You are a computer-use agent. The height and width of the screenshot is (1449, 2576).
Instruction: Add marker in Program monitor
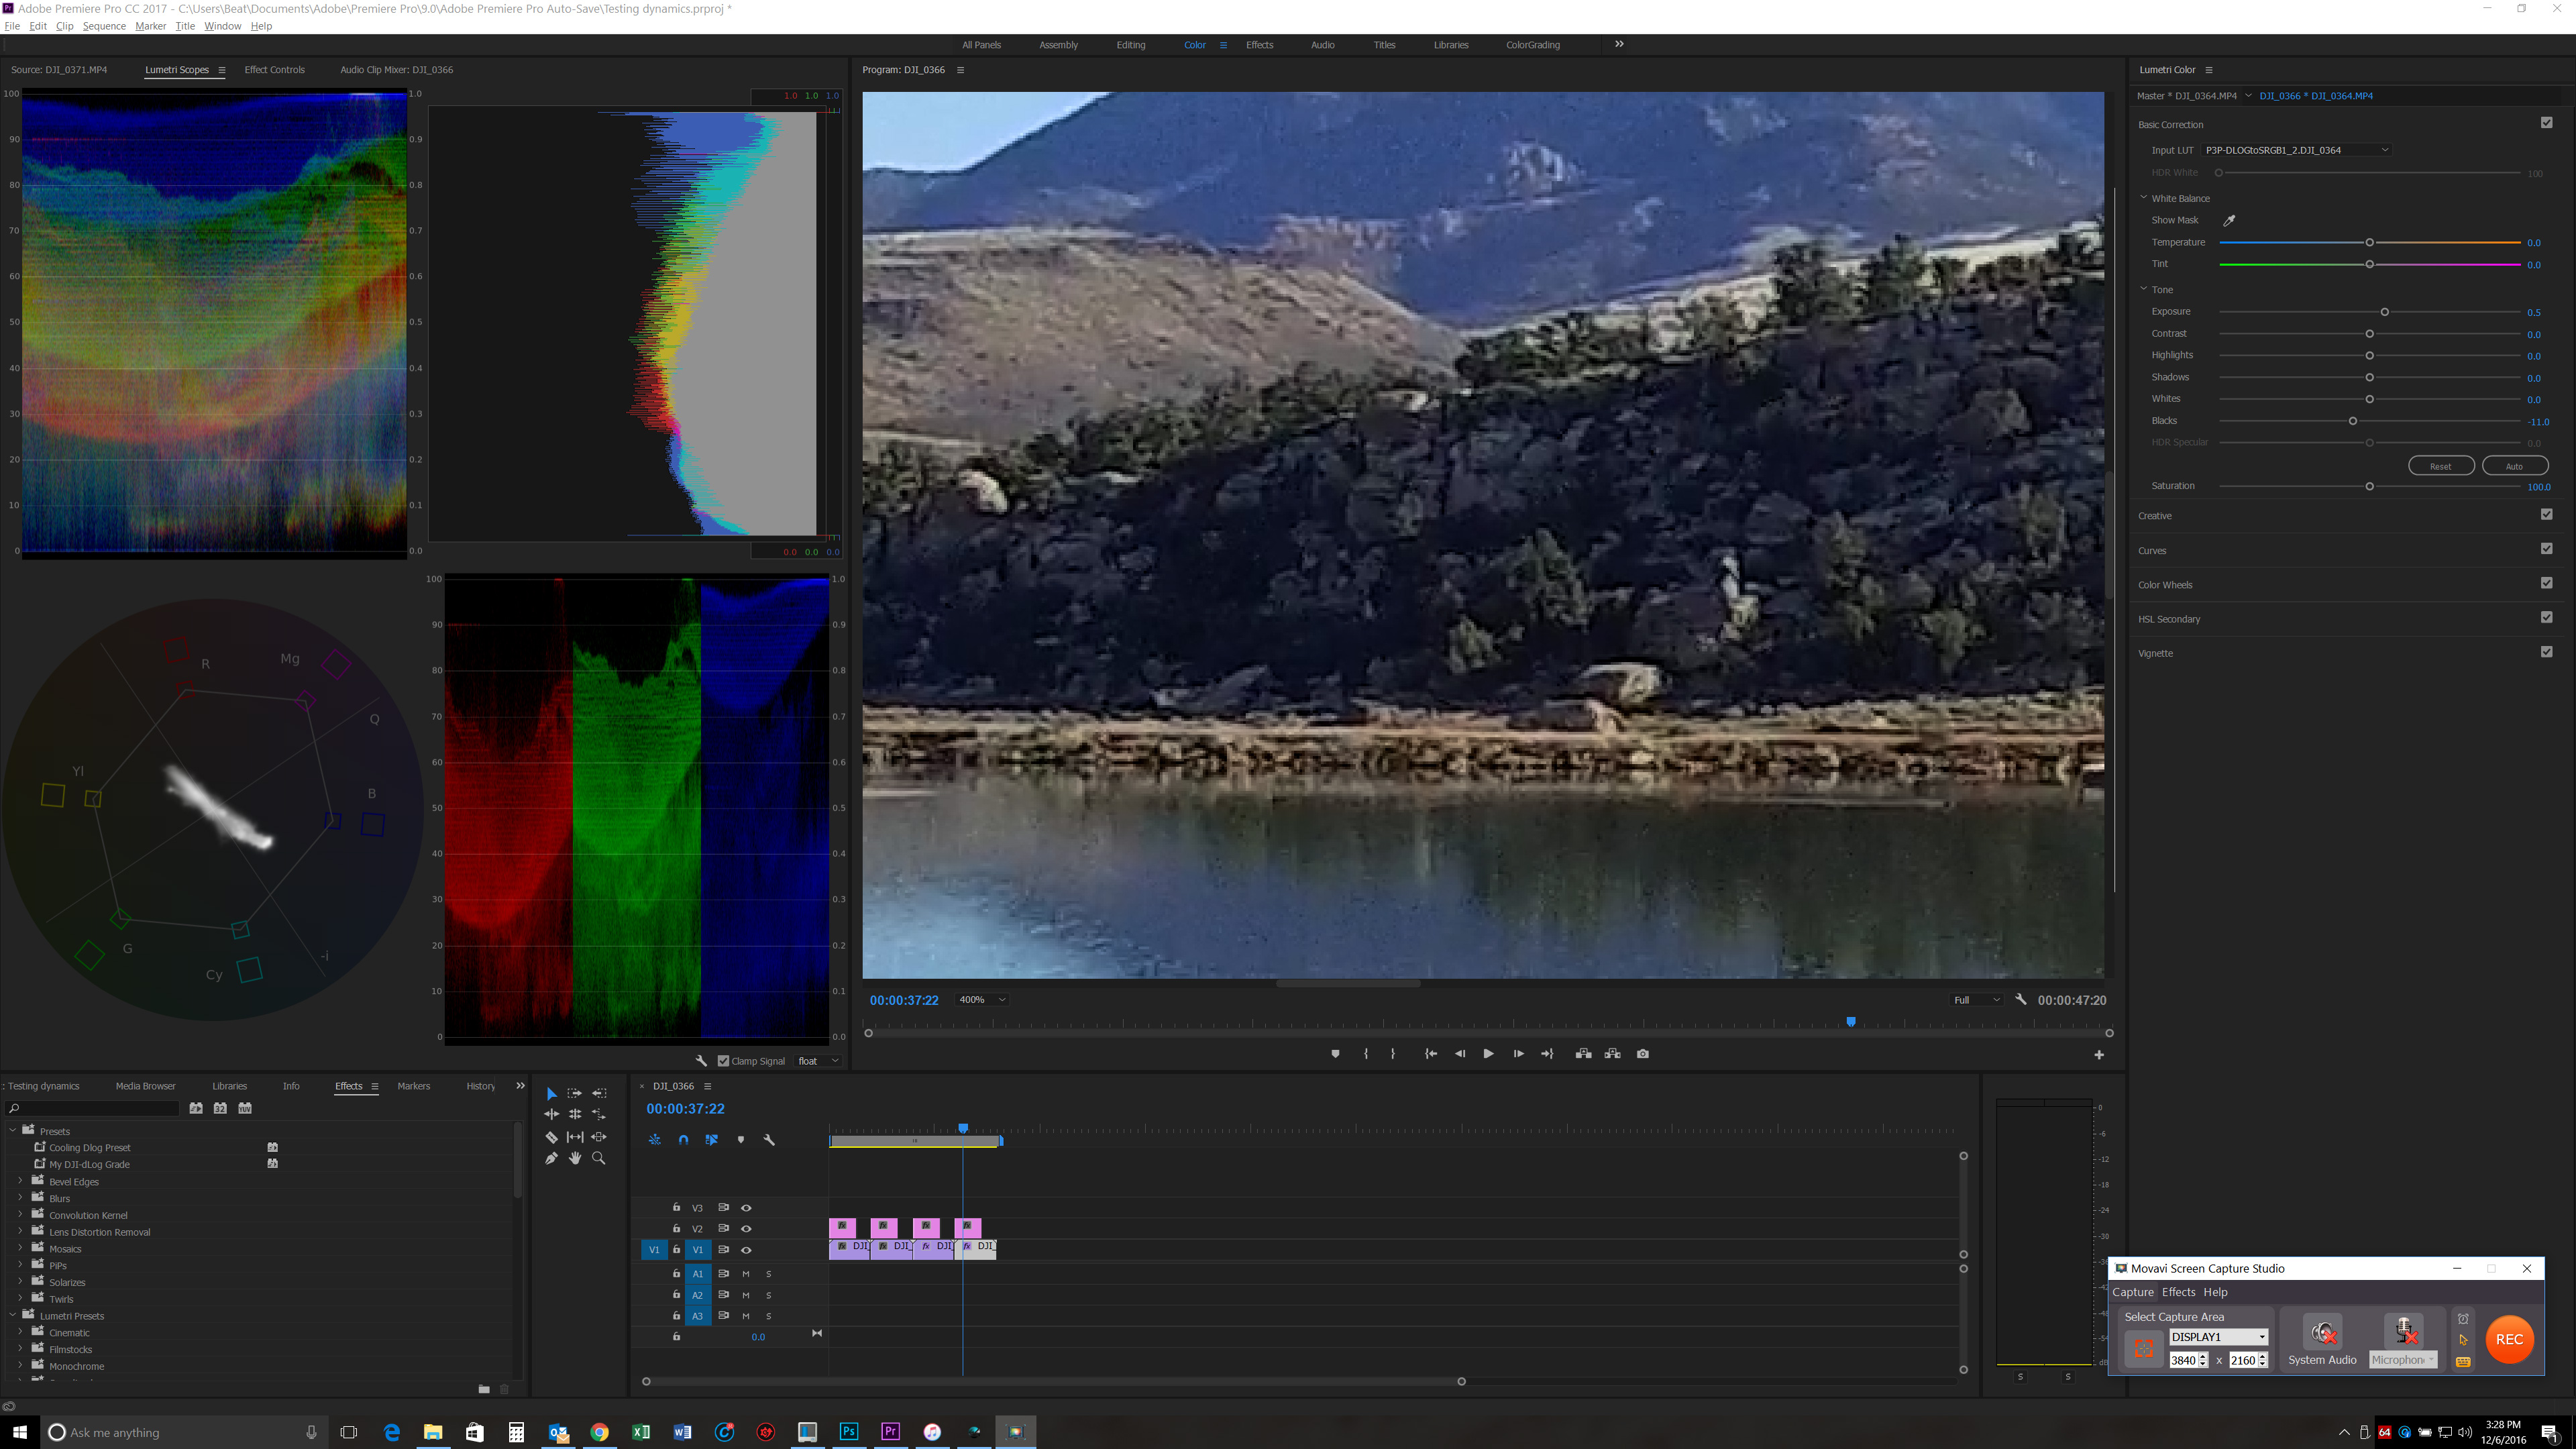coord(1335,1054)
